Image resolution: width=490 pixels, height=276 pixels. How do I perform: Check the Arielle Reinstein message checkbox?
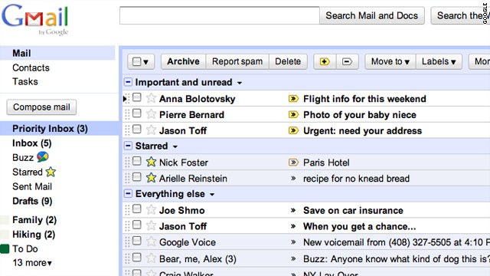point(137,177)
